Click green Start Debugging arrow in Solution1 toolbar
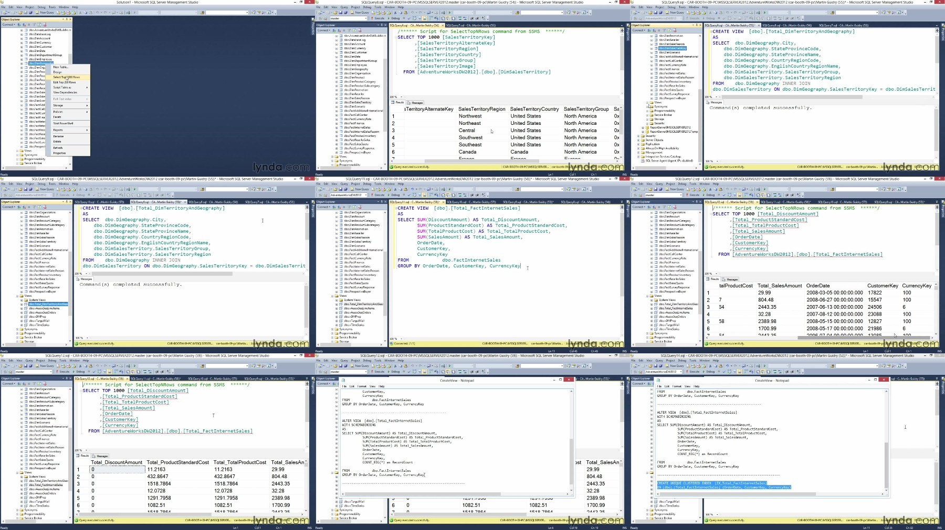945x530 pixels. point(134,13)
